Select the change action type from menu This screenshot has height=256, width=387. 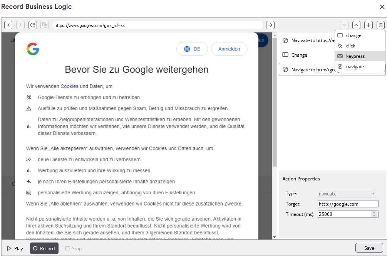coord(360,35)
